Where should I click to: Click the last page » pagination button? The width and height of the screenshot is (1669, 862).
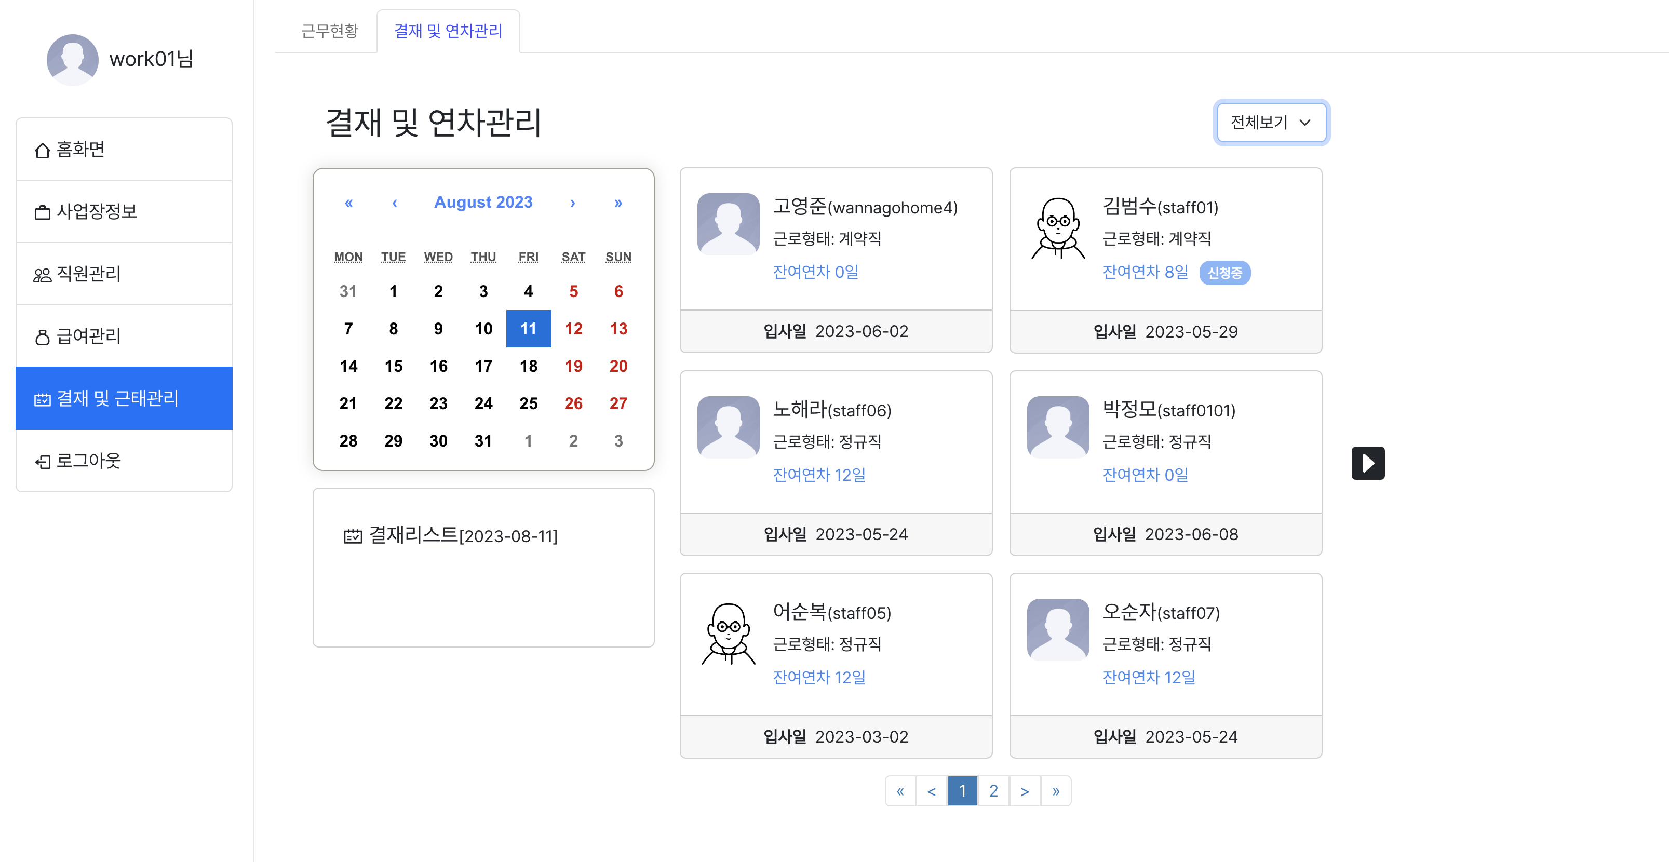[x=1055, y=791]
